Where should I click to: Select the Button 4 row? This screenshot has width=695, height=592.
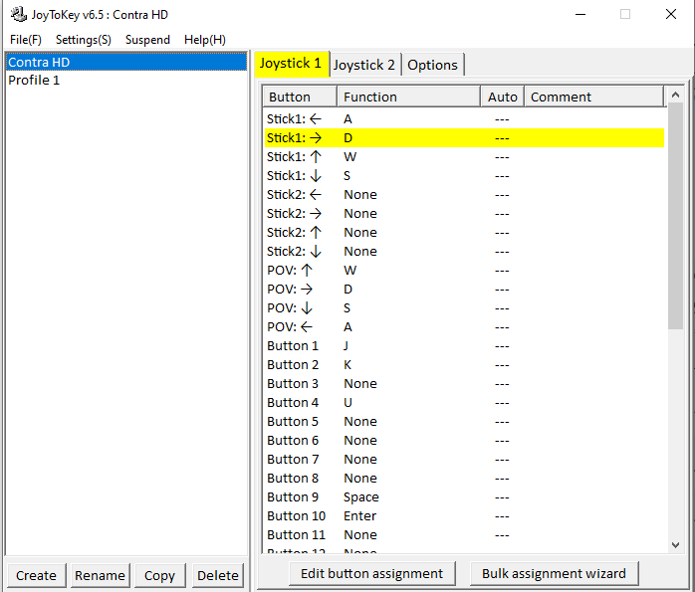coord(464,403)
